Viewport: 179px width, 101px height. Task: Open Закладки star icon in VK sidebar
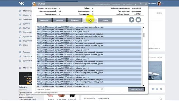(20, 56)
